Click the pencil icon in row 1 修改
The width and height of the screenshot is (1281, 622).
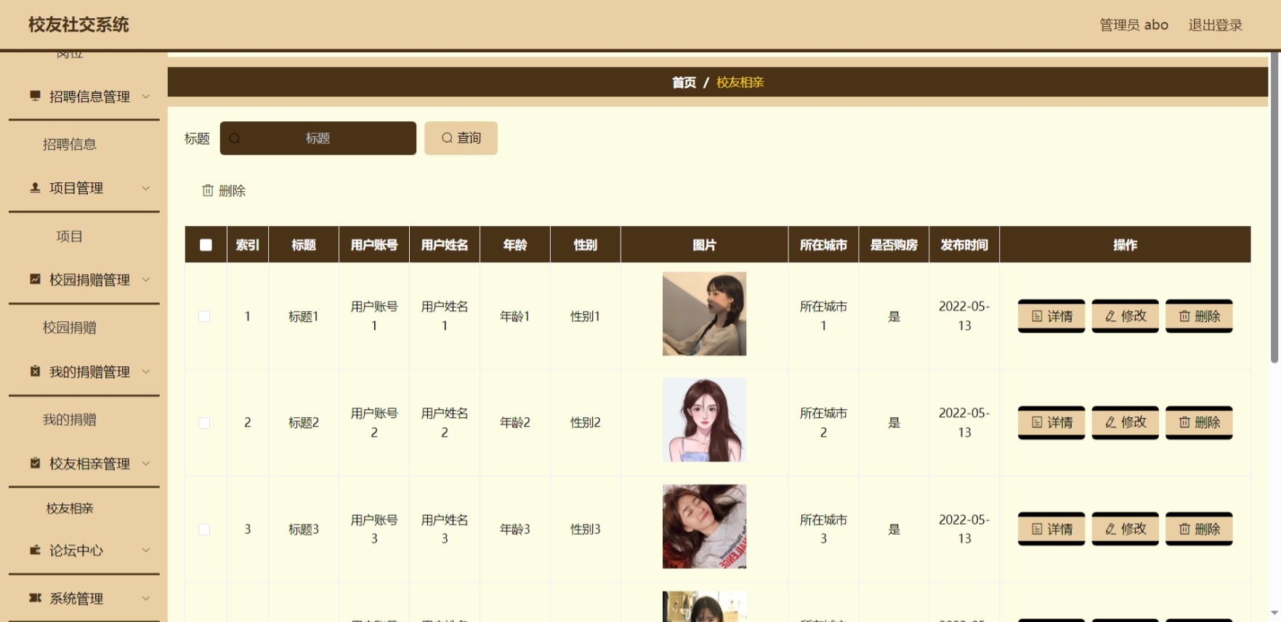(x=1110, y=316)
